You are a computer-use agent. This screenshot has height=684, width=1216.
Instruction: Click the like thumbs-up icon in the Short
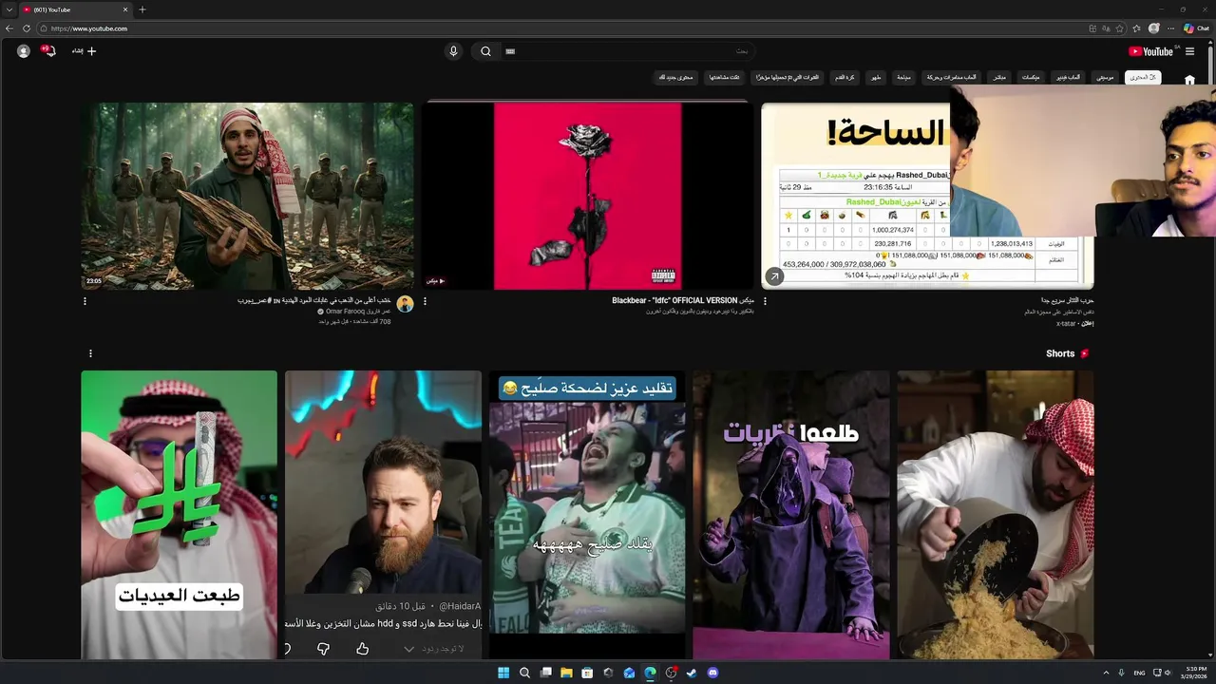point(362,649)
